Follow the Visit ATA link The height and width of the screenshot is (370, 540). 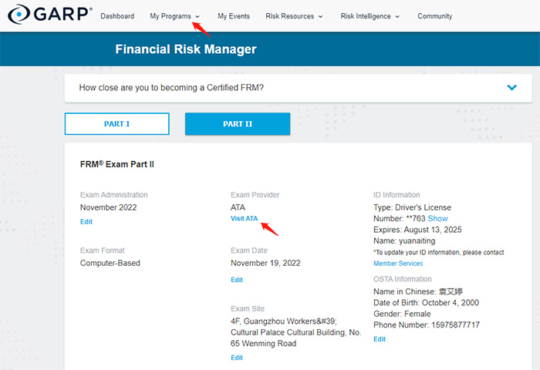(x=245, y=219)
